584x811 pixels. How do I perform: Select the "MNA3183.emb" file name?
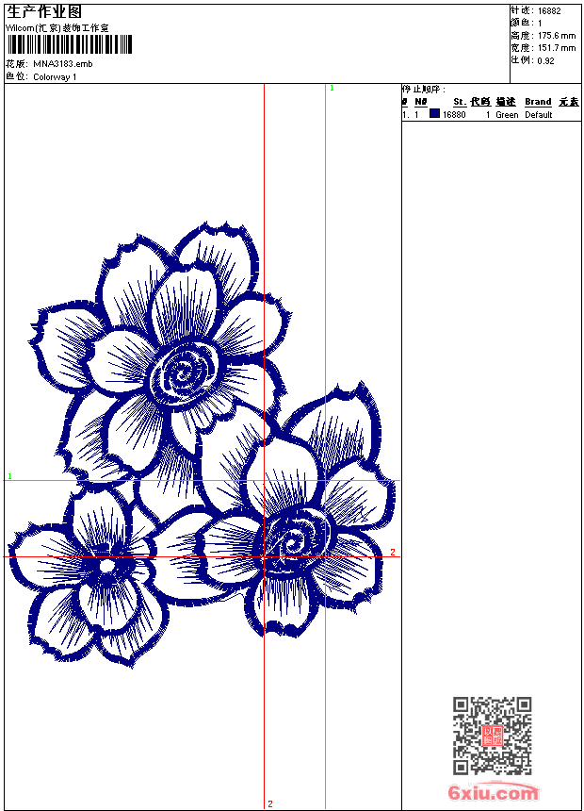(62, 64)
